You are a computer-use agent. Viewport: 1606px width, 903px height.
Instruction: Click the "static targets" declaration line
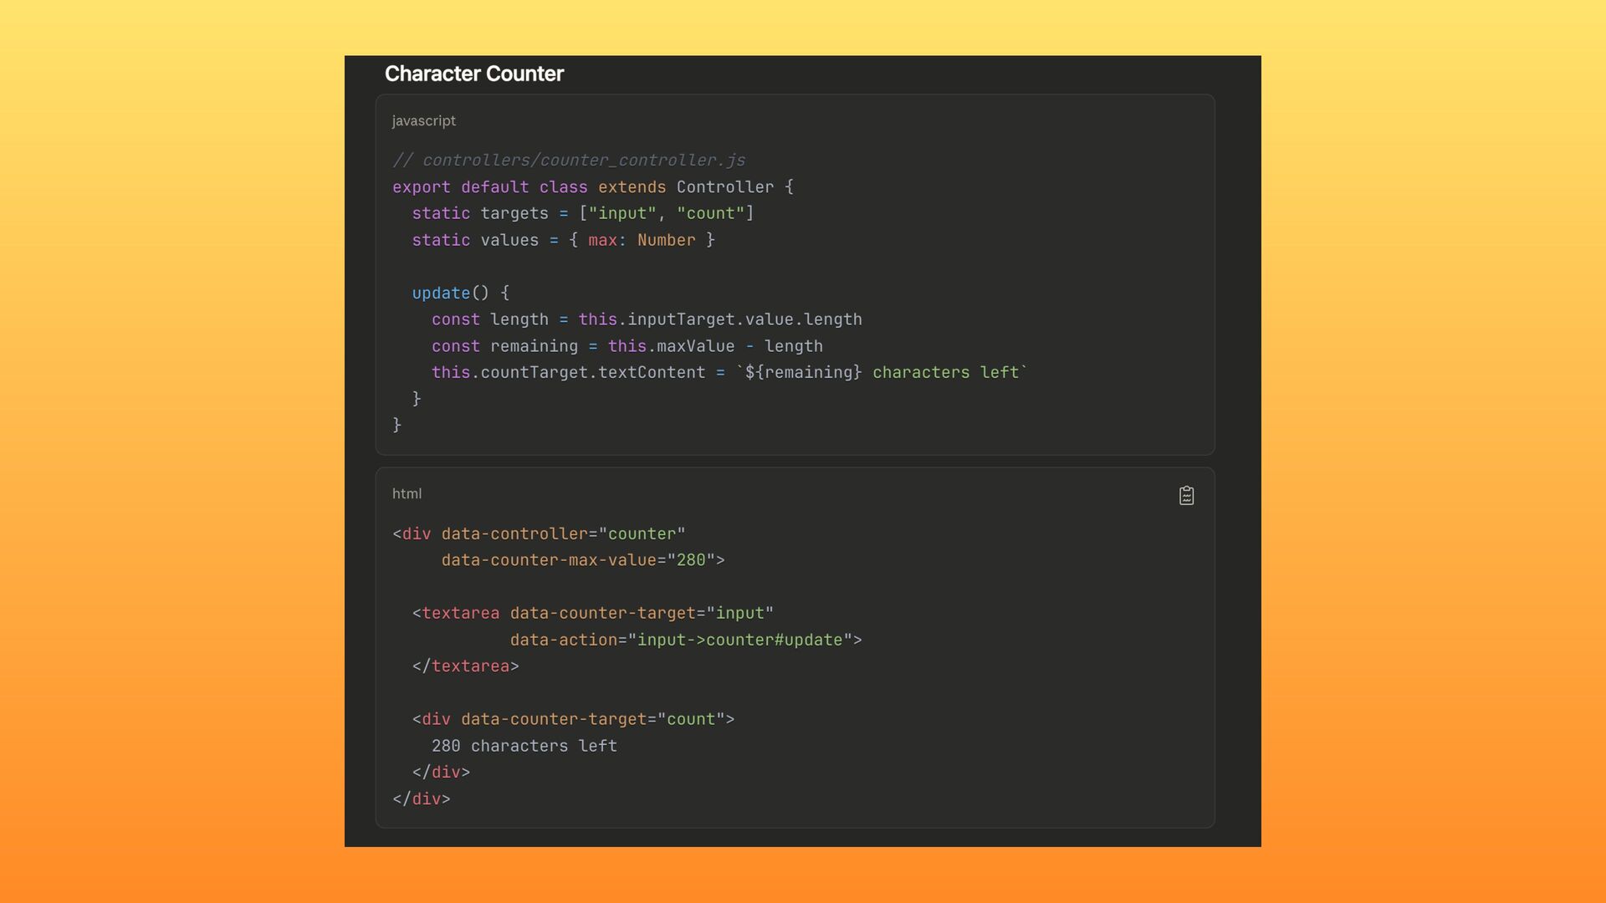(582, 214)
